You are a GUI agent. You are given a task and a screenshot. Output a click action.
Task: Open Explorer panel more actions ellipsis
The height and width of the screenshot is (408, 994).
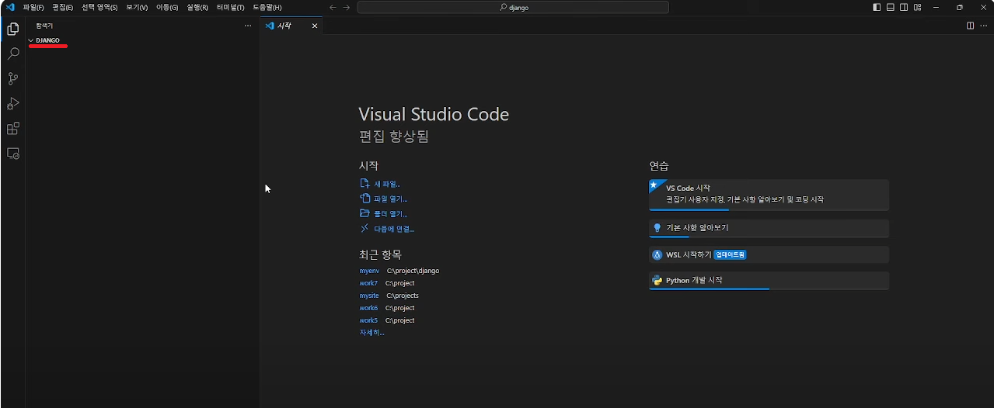248,26
